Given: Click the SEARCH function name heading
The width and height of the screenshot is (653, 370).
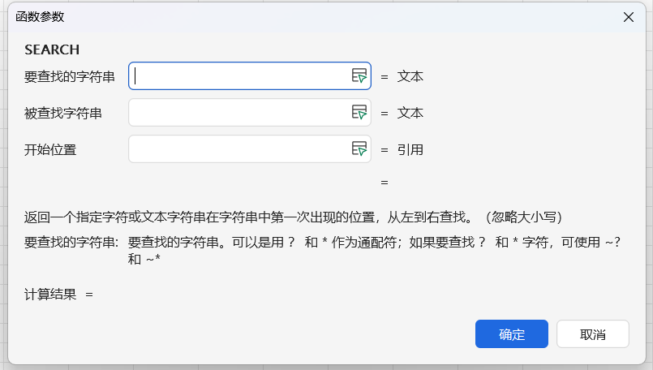Looking at the screenshot, I should pyautogui.click(x=52, y=49).
